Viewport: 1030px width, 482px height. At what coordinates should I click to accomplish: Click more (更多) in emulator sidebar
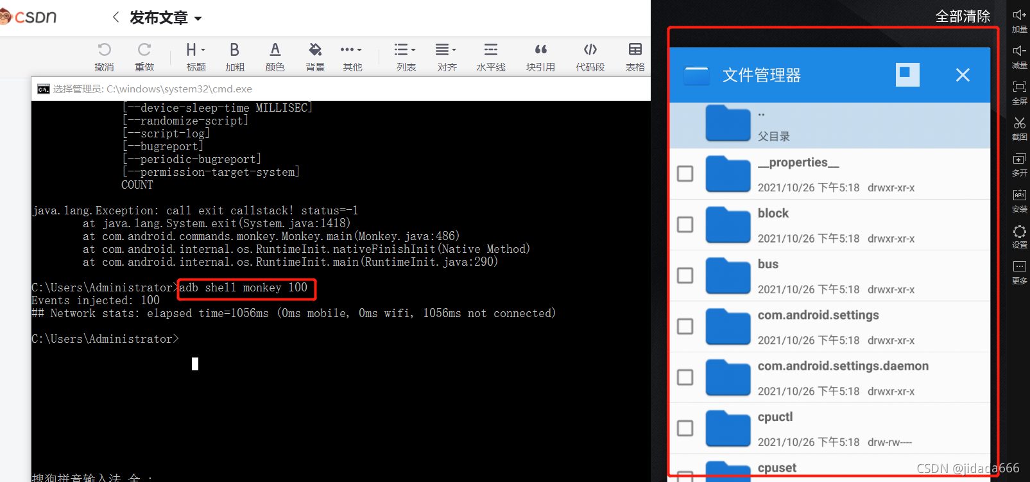(1019, 266)
